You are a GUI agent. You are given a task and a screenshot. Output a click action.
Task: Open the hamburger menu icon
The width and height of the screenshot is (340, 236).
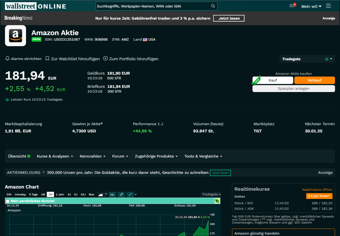(328, 6)
